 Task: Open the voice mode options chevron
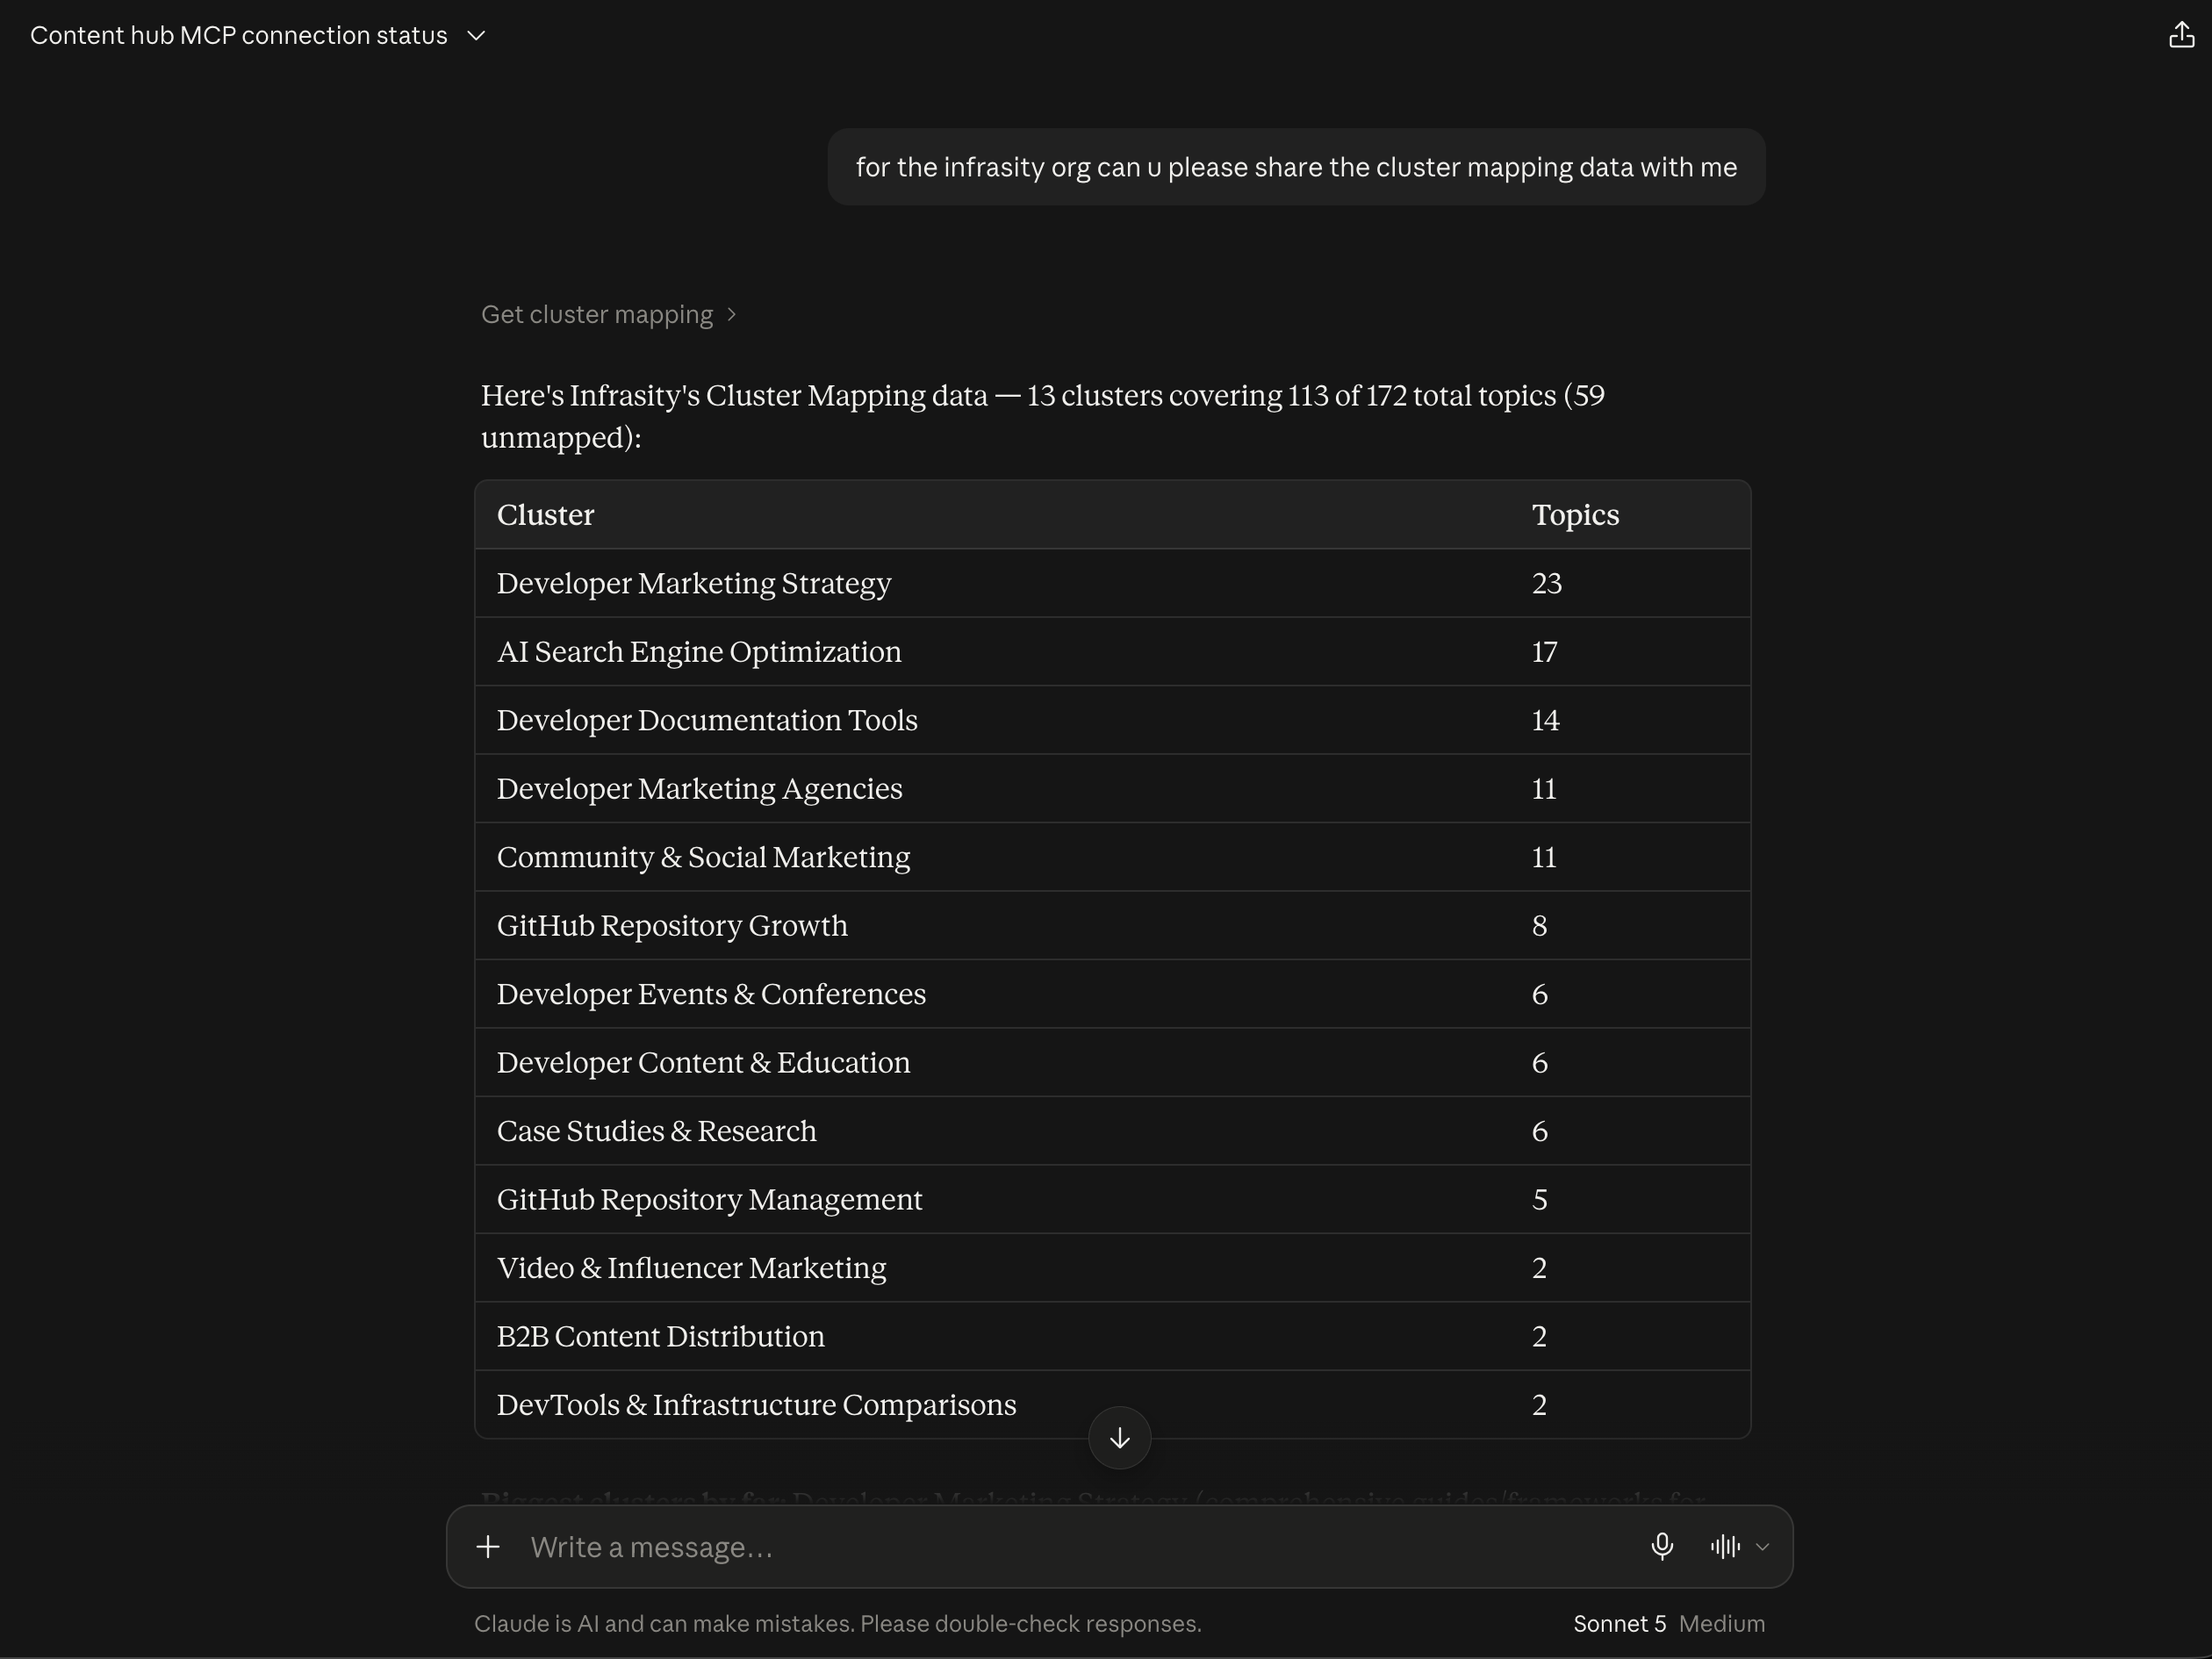tap(1762, 1547)
